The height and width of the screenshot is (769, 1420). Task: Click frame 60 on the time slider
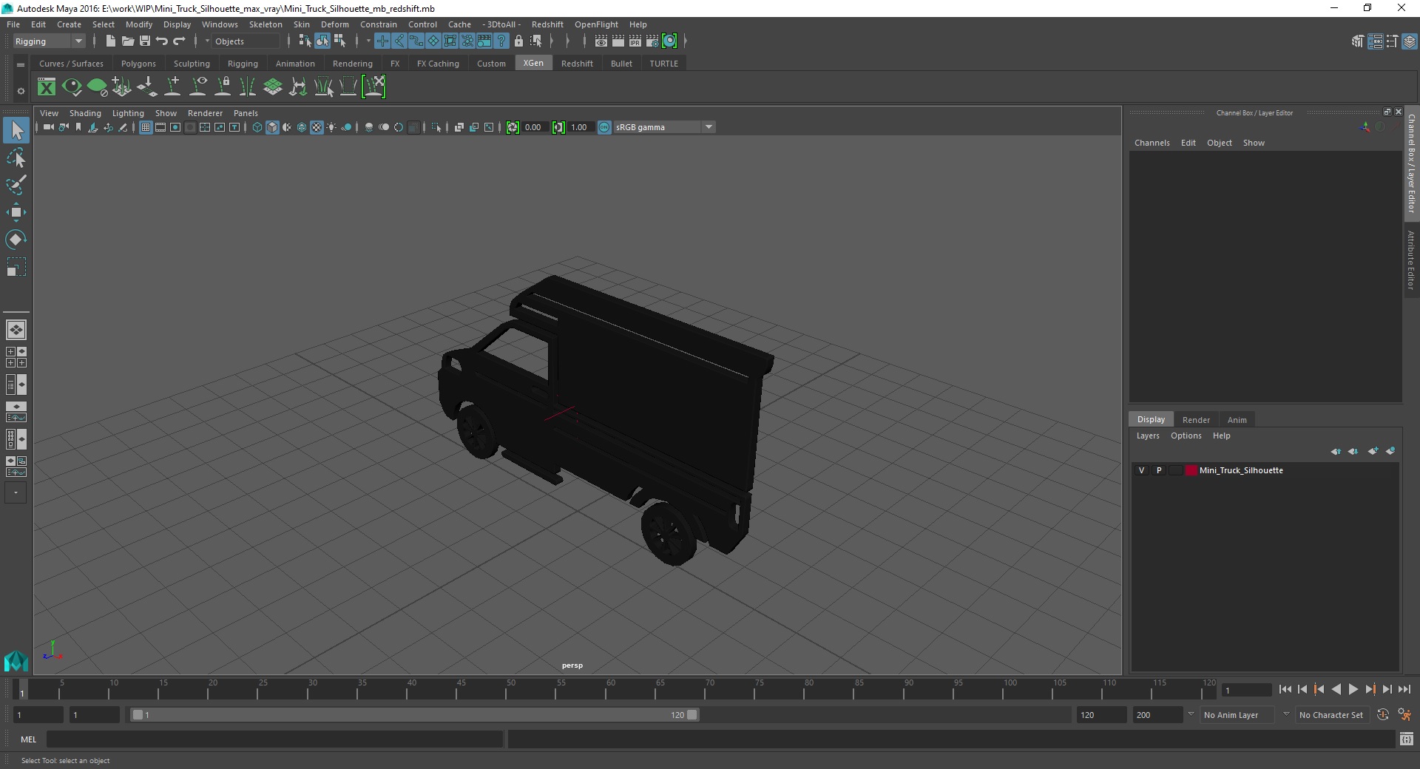coord(606,689)
